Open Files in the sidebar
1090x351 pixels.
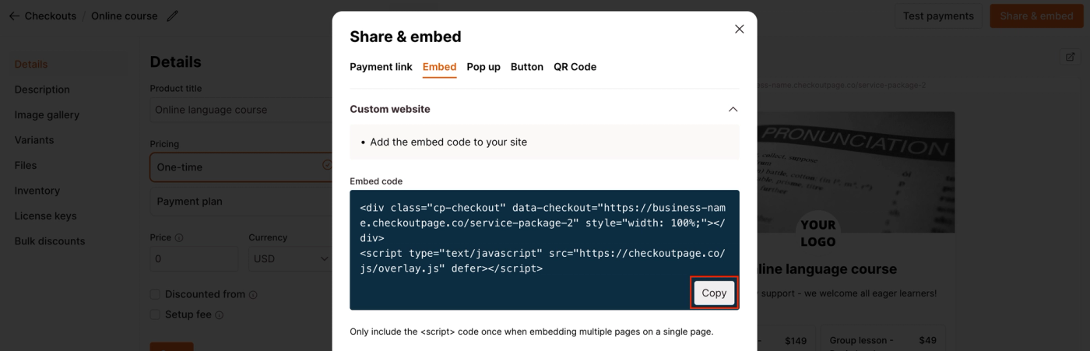coord(26,165)
